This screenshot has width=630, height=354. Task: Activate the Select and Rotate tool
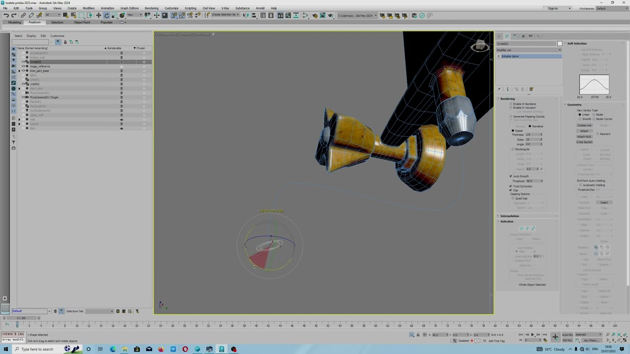pyautogui.click(x=106, y=15)
